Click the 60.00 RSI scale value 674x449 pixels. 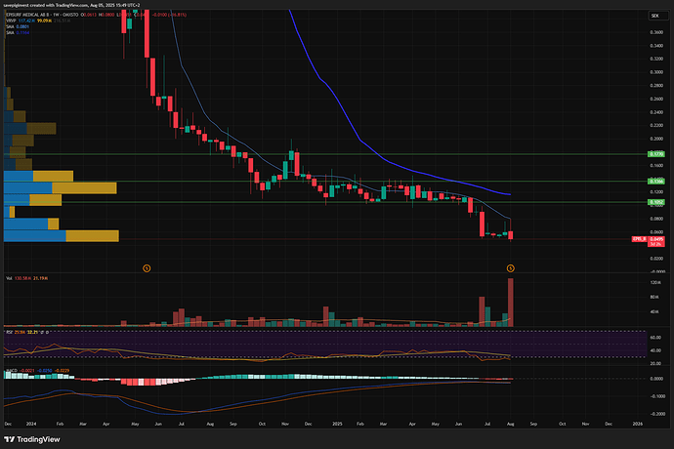point(655,338)
